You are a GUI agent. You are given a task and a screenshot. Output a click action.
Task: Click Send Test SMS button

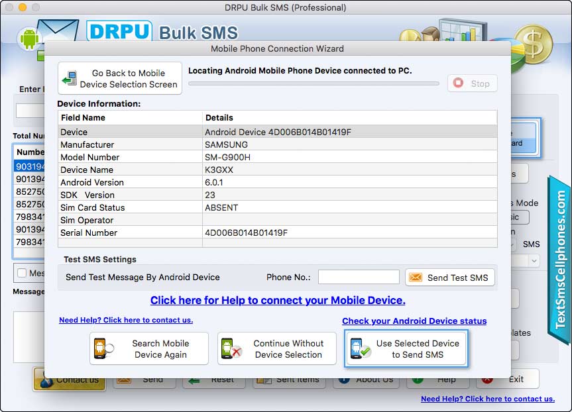[450, 278]
